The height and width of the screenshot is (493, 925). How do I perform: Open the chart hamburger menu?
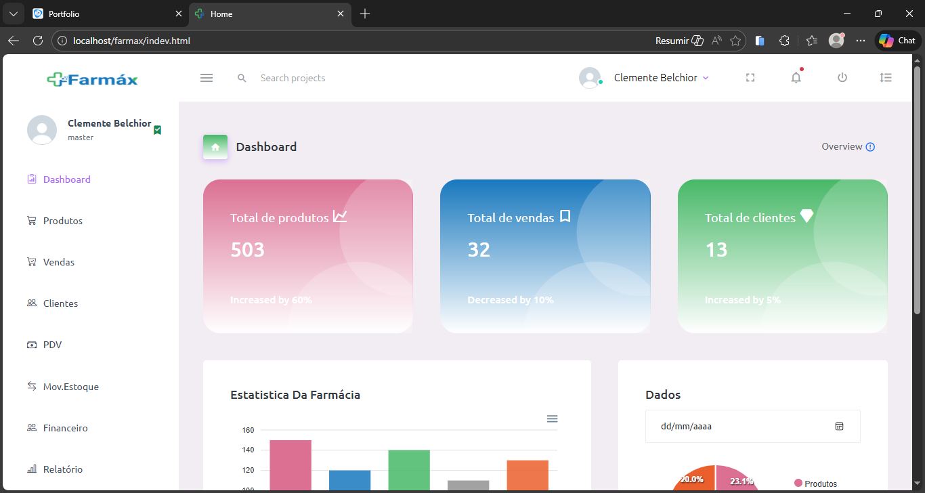pos(552,419)
